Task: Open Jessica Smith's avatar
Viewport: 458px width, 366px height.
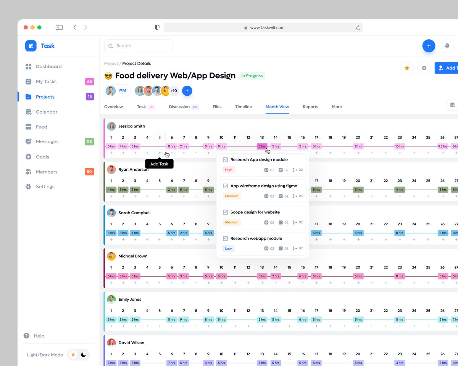Action: pyautogui.click(x=111, y=126)
